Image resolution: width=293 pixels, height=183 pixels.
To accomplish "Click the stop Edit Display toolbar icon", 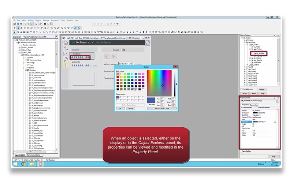I will click(x=18, y=28).
